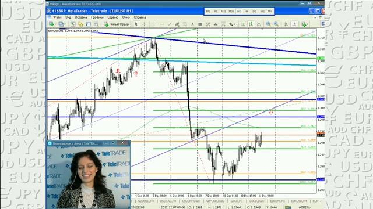The height and width of the screenshot is (209, 373).
Task: Switch to bar chart display
Action: pyautogui.click(x=243, y=24)
